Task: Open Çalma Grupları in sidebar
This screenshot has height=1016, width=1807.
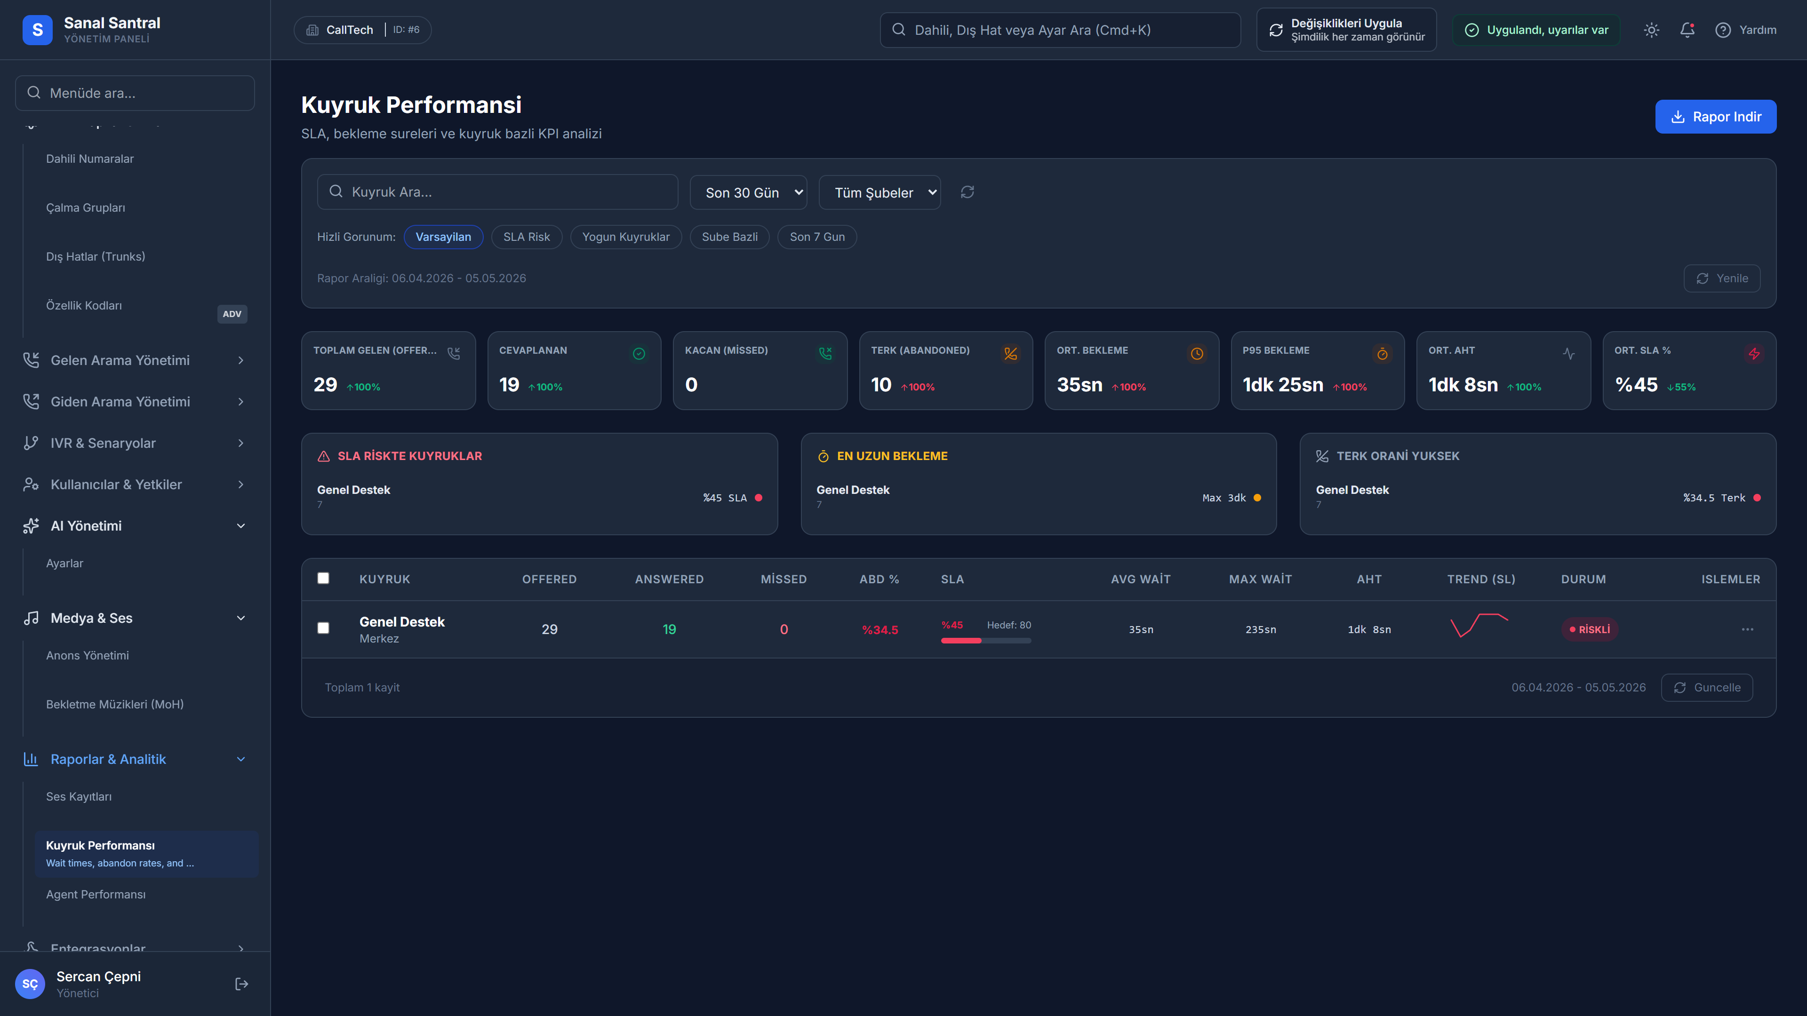Action: [x=86, y=207]
